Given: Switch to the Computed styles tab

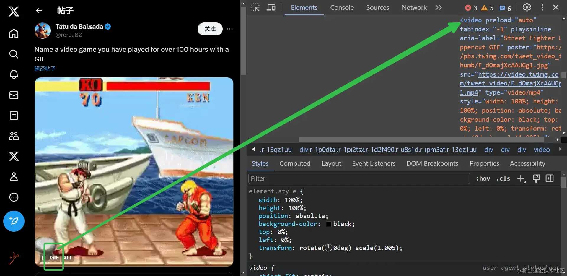Looking at the screenshot, I should (295, 163).
